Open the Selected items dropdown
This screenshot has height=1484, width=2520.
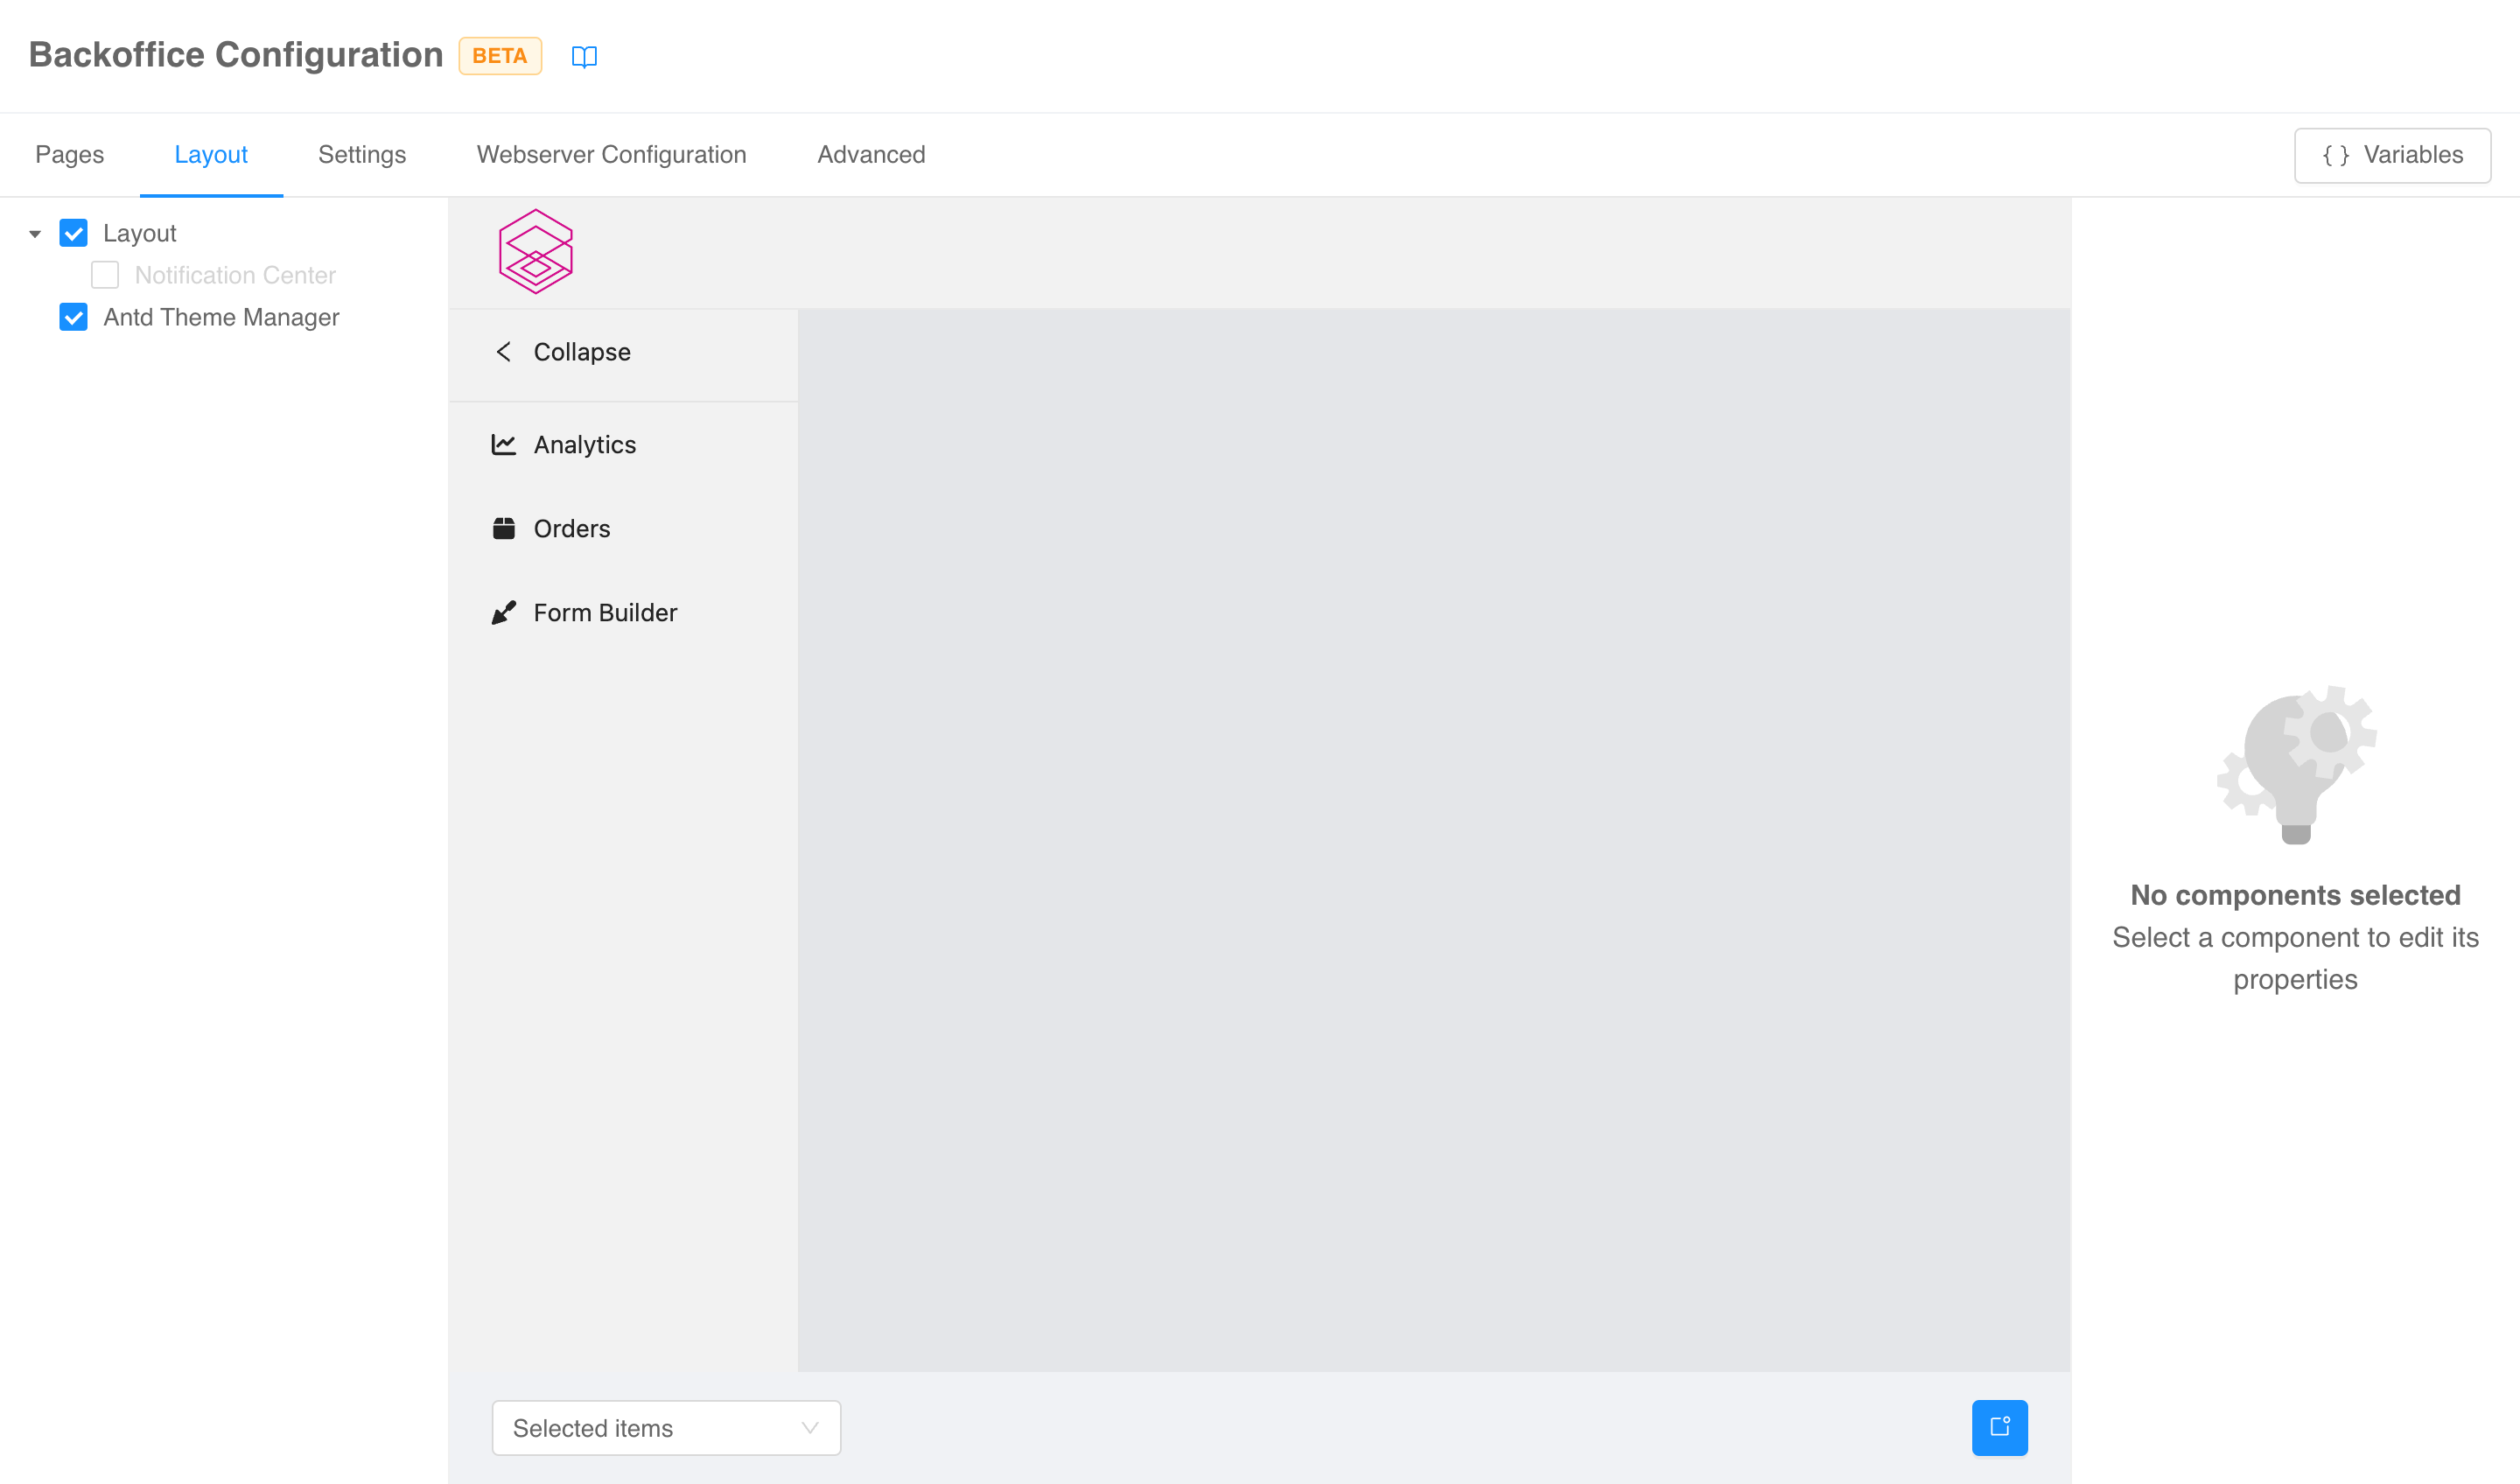click(x=666, y=1428)
